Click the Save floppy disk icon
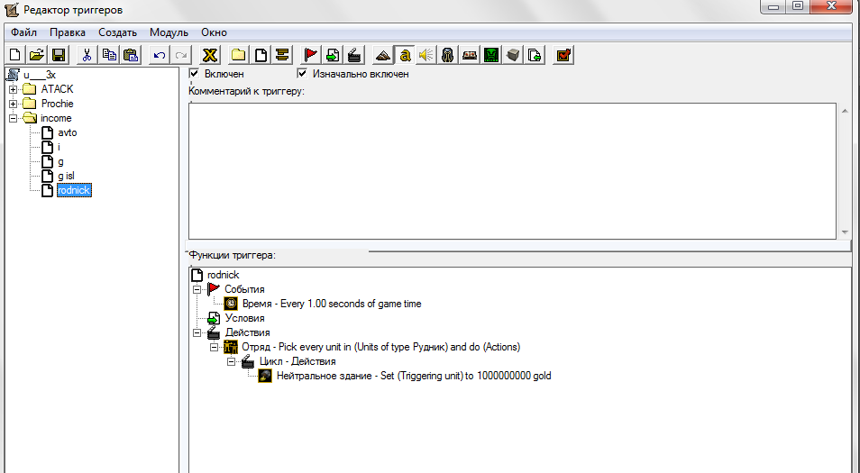Image resolution: width=860 pixels, height=473 pixels. 58,55
